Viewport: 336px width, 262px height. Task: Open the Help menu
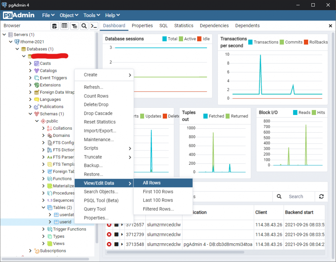112,15
